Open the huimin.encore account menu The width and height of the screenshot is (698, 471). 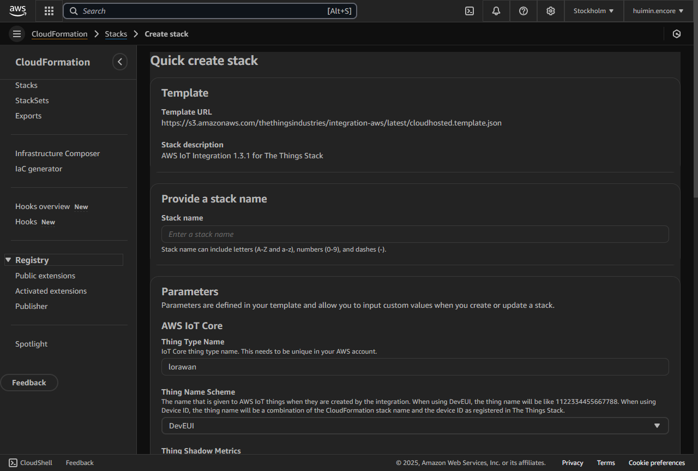658,11
